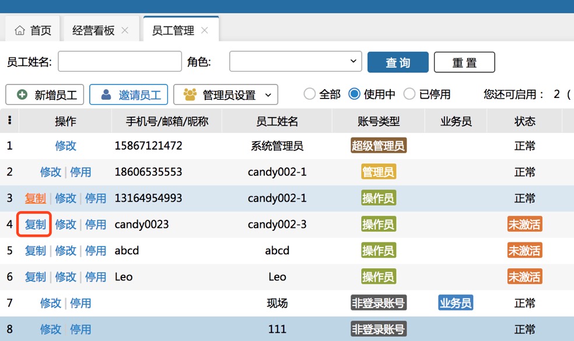The image size is (574, 341).
Task: Click the 新增员工 button
Action: 45,95
